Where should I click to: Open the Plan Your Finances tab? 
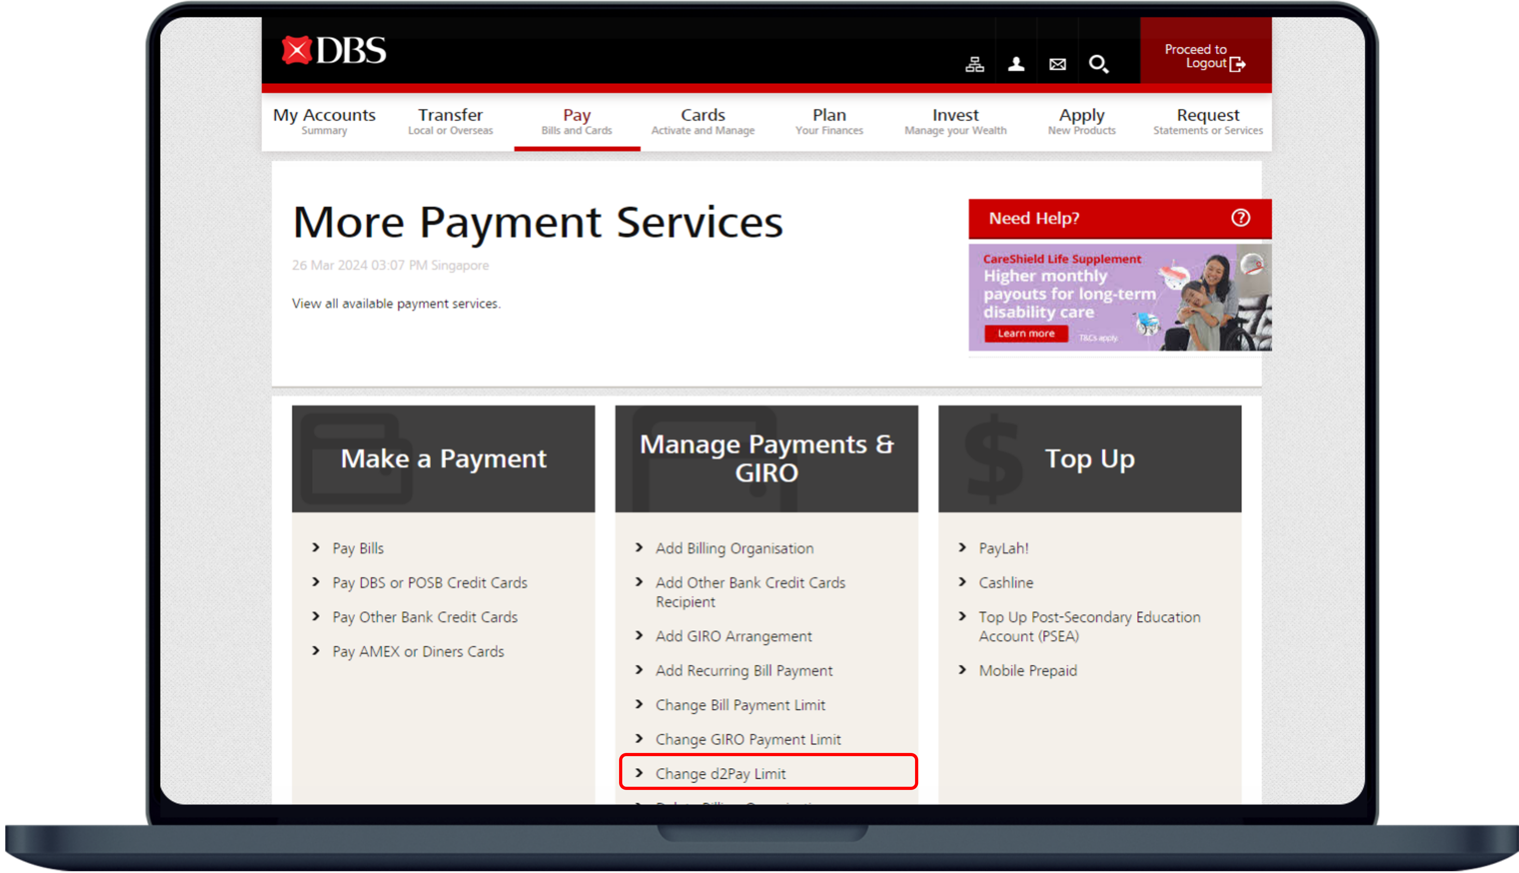829,121
